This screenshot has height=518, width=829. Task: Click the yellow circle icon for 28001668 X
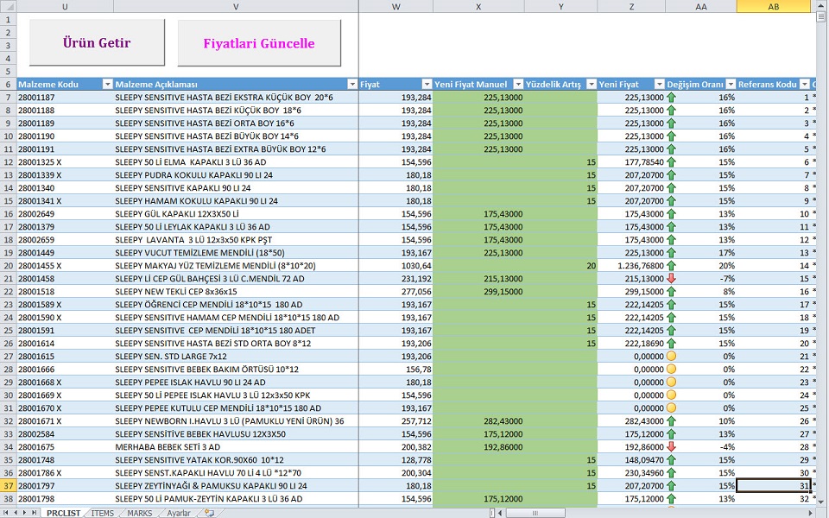[671, 382]
